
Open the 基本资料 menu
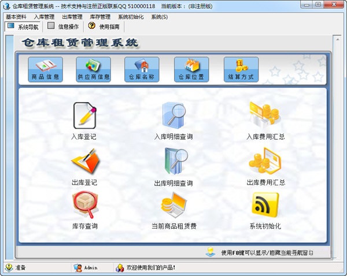(16, 17)
